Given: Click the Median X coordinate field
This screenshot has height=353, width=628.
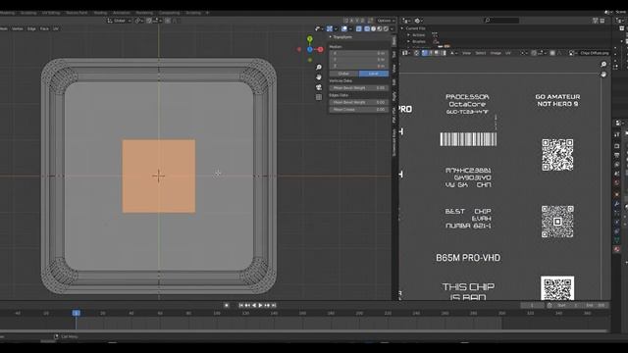Looking at the screenshot, I should click(358, 53).
